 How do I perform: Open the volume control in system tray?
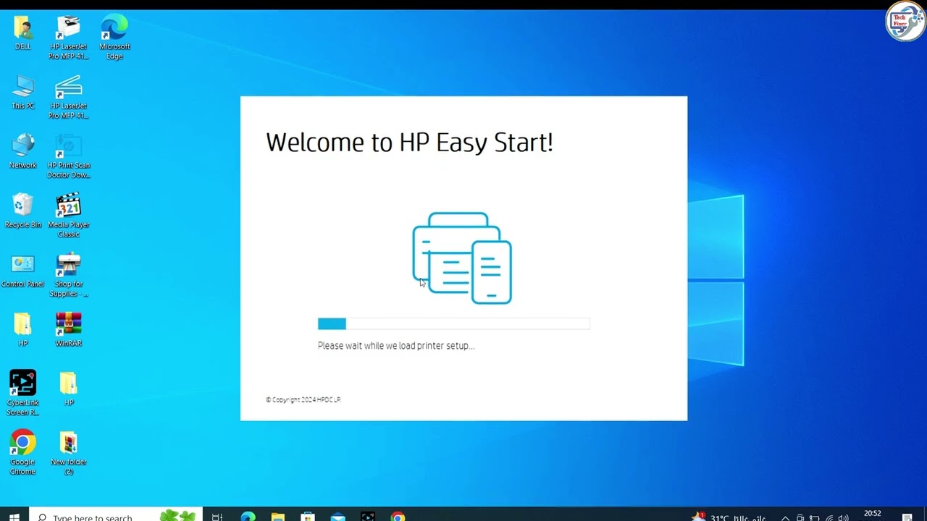coord(843,517)
